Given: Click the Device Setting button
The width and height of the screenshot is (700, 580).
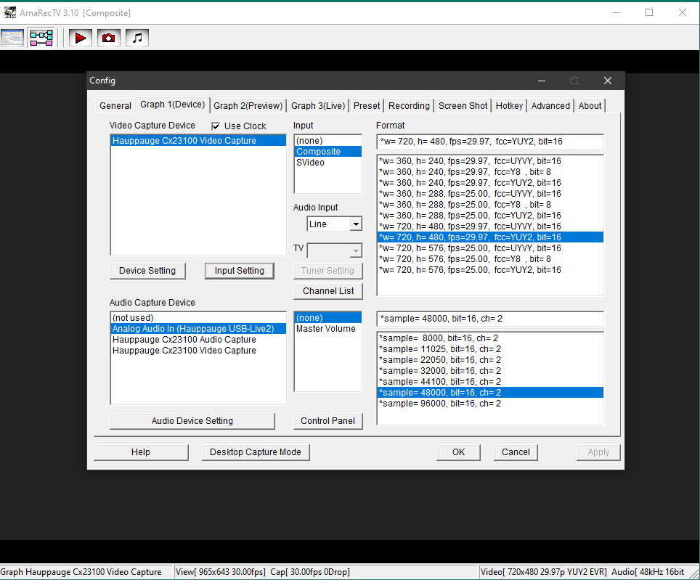Looking at the screenshot, I should pos(147,271).
